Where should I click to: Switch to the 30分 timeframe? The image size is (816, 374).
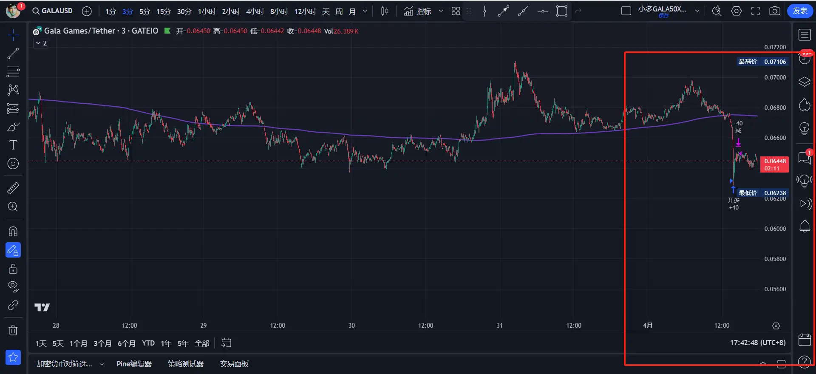pyautogui.click(x=184, y=11)
